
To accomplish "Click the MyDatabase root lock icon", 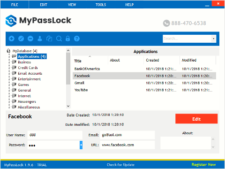I will [8, 51].
